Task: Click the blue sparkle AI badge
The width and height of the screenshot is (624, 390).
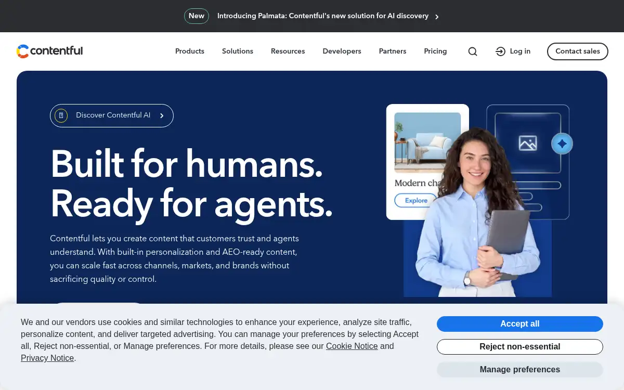Action: (562, 144)
